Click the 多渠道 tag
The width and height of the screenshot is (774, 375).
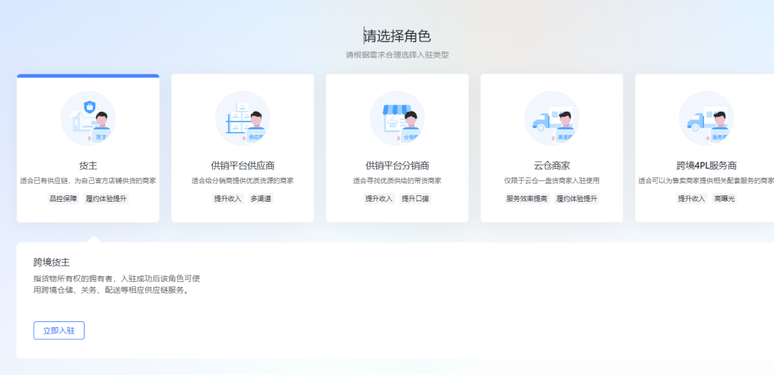pyautogui.click(x=261, y=198)
